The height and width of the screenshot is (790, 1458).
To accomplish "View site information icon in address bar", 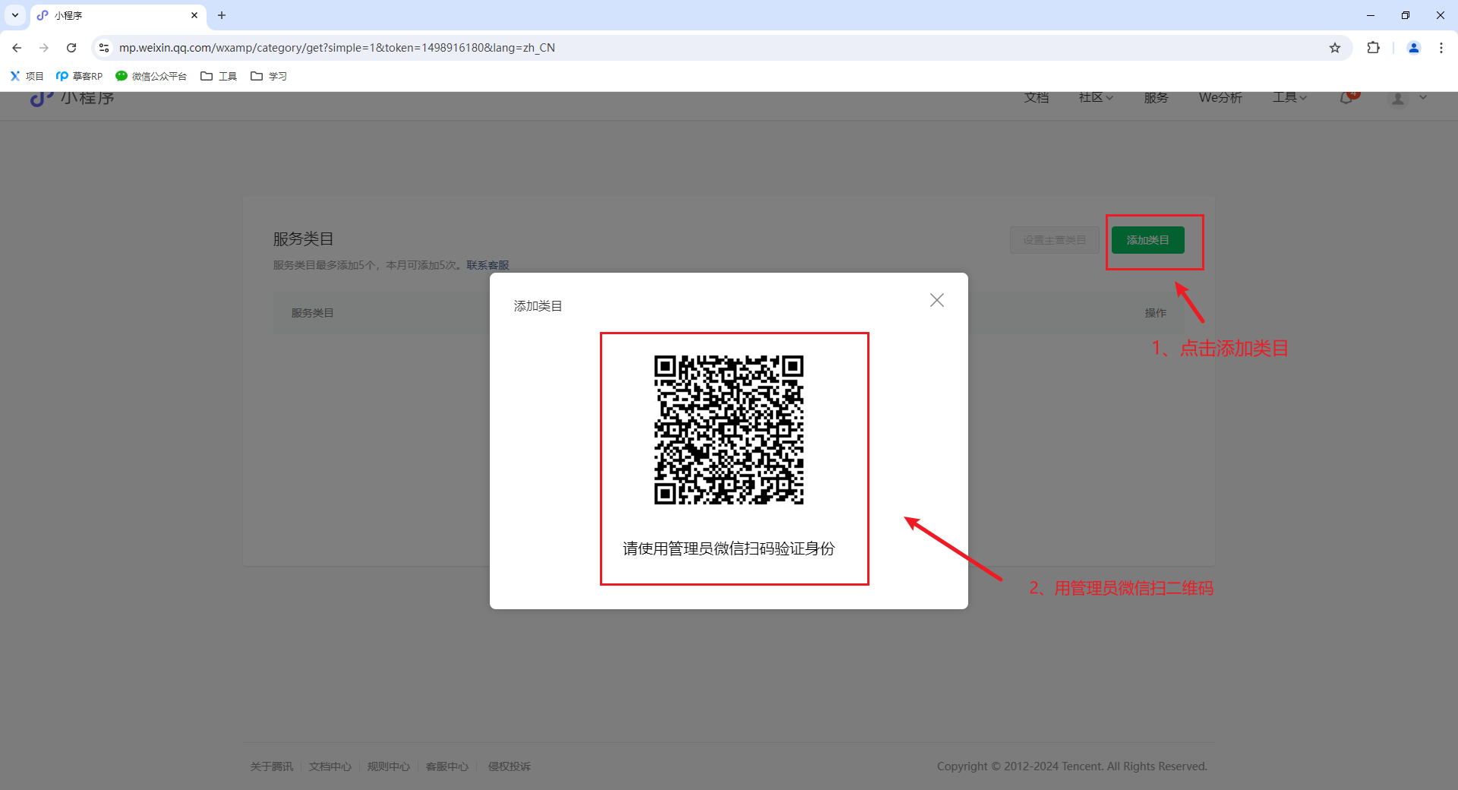I will [x=104, y=48].
